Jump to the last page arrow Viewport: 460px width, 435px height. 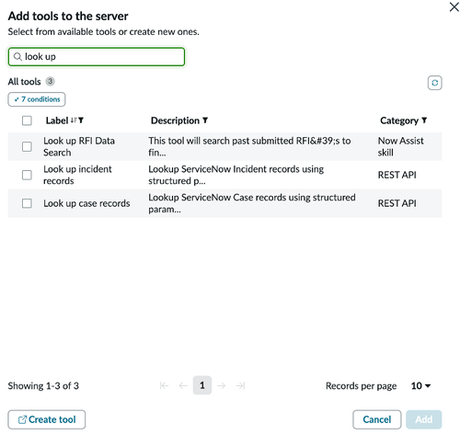pos(240,385)
